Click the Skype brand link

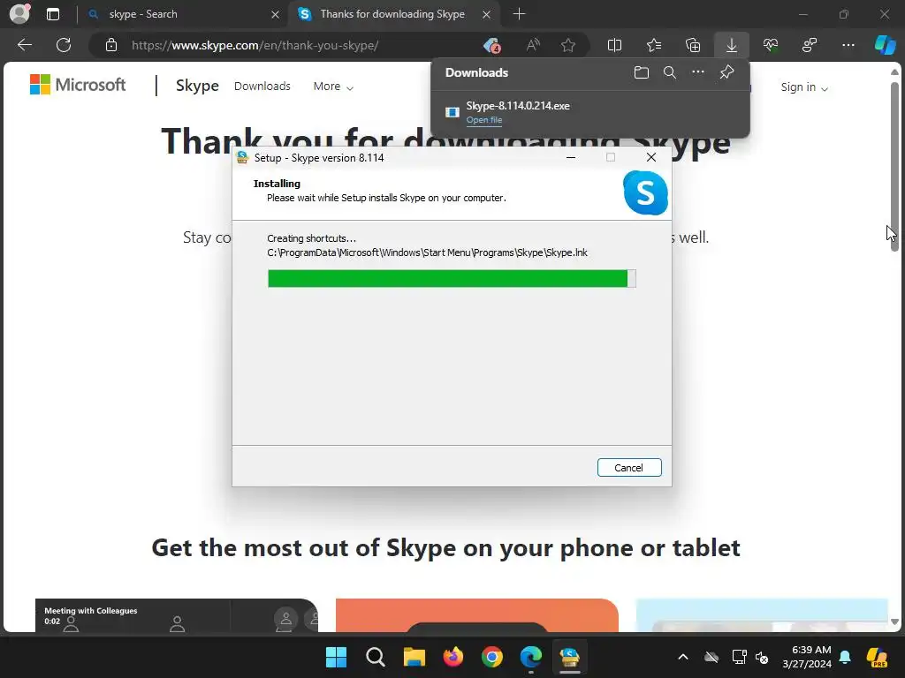click(197, 86)
